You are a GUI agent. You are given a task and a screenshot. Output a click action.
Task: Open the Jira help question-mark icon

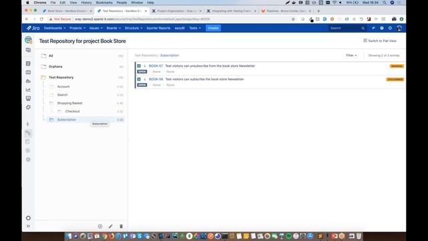382,28
